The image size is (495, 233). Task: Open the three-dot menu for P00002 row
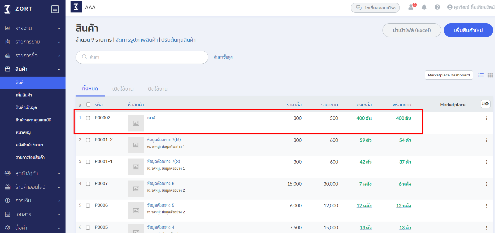(487, 118)
